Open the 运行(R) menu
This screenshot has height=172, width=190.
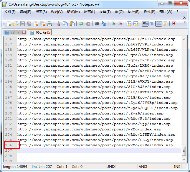click(x=133, y=12)
